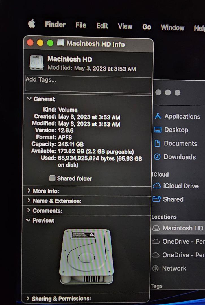Open Applications in Finder sidebar
Screen dimensions: 205x305
[x=182, y=116]
